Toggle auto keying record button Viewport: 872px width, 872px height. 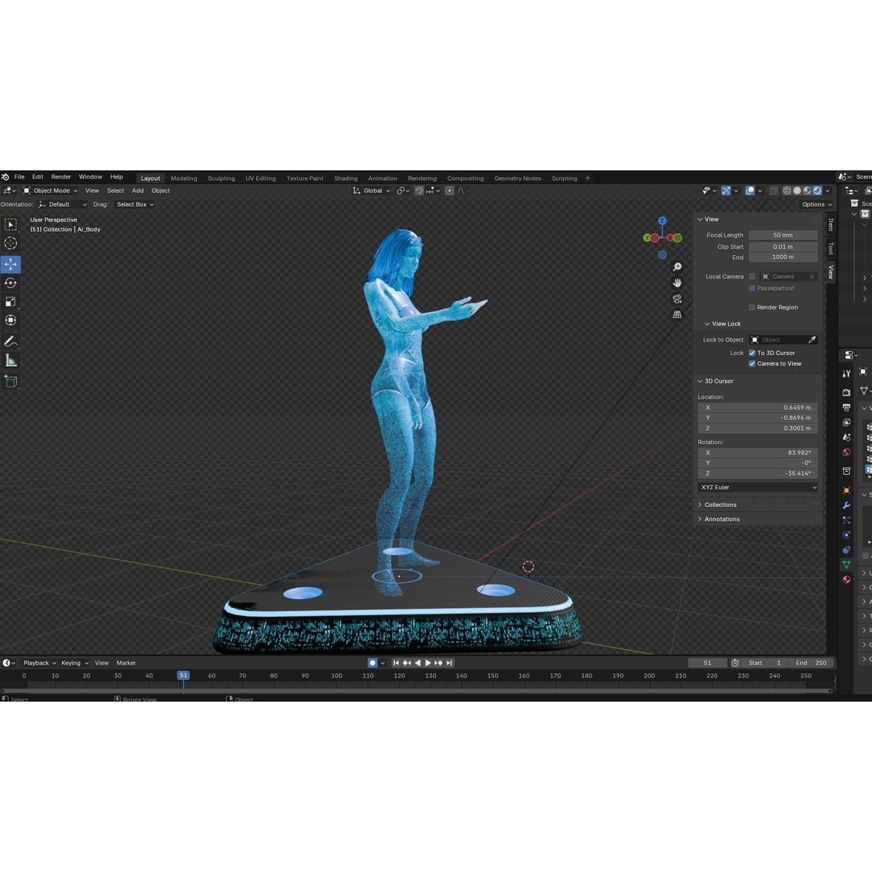372,663
